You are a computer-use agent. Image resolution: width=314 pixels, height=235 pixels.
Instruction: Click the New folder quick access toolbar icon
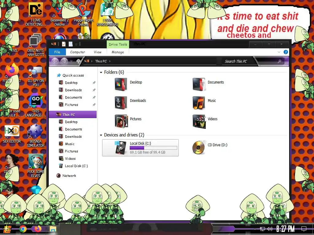71,44
